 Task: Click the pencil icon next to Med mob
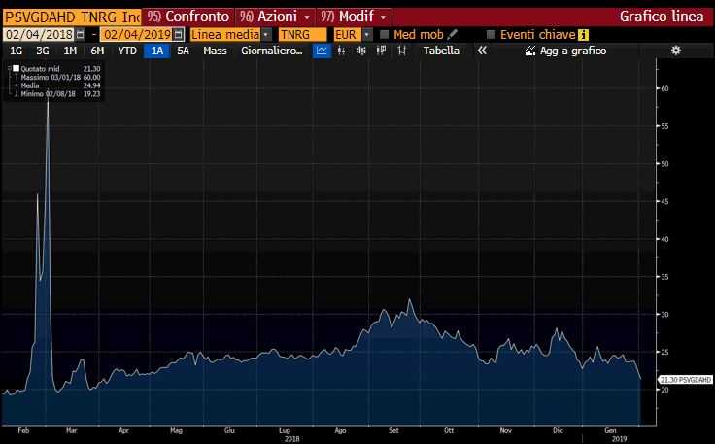click(453, 35)
